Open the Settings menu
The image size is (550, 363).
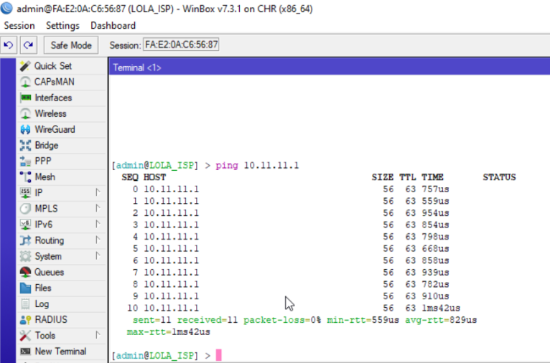coord(62,26)
